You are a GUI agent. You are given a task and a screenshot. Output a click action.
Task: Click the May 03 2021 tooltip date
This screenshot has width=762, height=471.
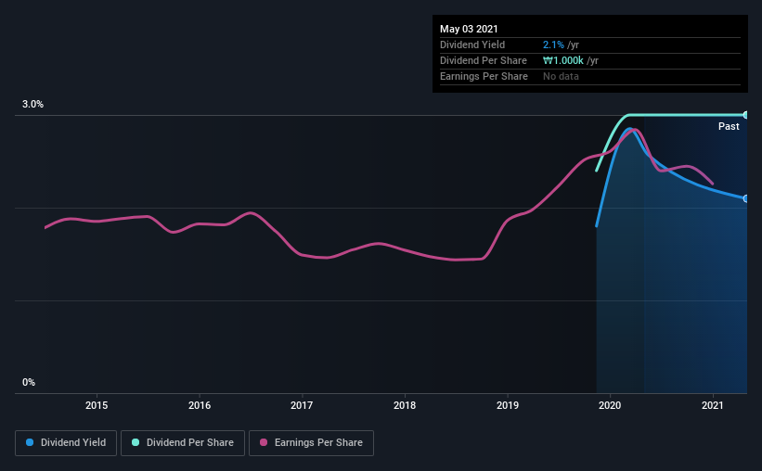(469, 29)
